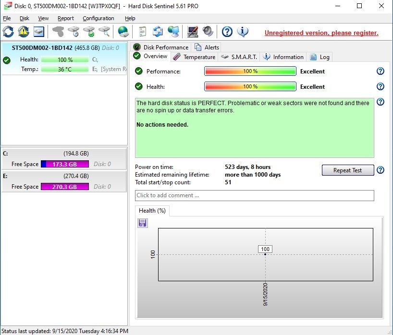Viewport: 393px width, 335px height.
Task: Click the disk with green checkmark toolbar icon
Action: pyautogui.click(x=89, y=32)
